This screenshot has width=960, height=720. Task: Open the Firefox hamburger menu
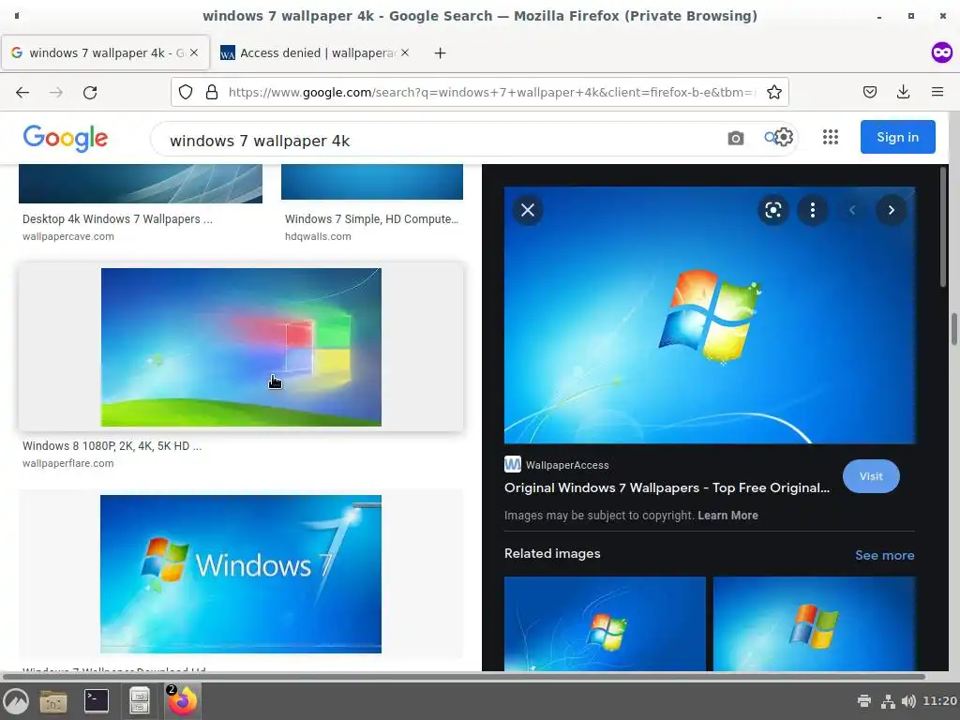click(937, 93)
